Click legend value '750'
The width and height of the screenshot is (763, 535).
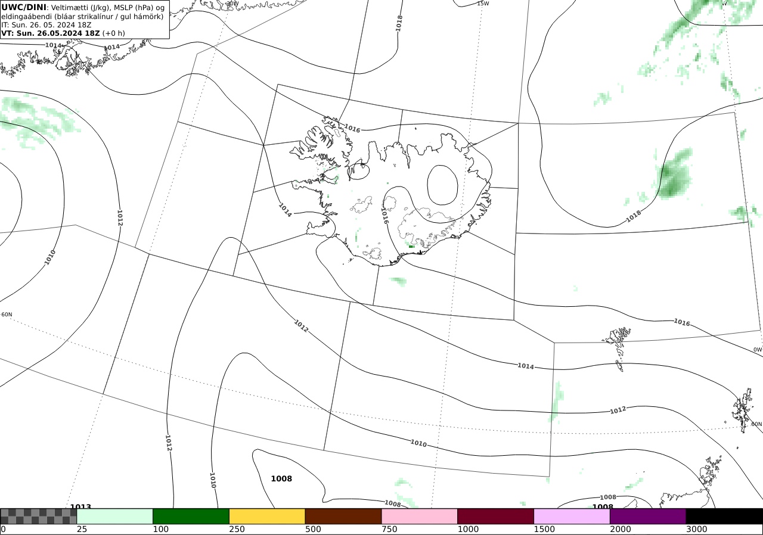[x=389, y=529]
